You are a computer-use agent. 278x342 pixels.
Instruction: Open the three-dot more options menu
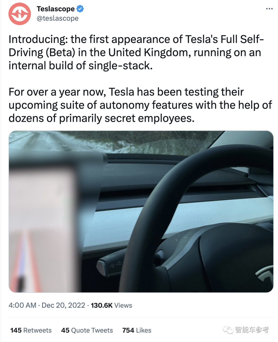click(269, 9)
